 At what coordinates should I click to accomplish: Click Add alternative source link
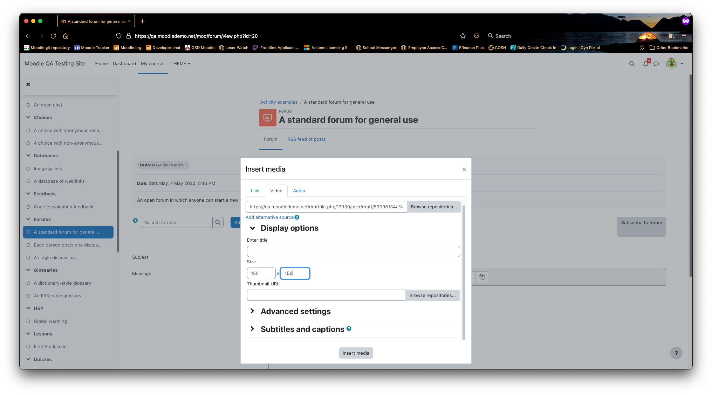[x=269, y=217]
